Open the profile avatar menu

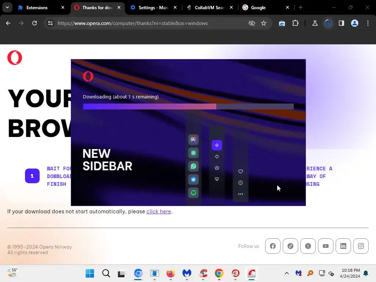point(355,23)
